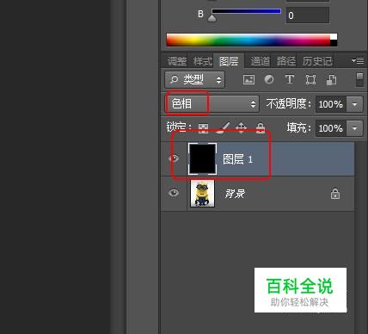Viewport: 368px width, 334px height.
Task: Lock all padlock icon
Action: click(x=261, y=128)
